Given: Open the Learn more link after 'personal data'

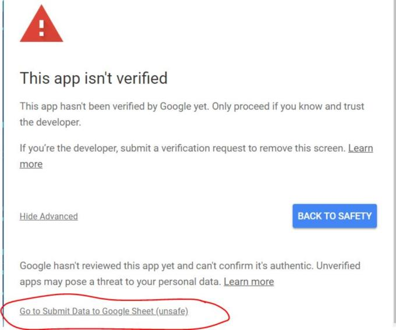Looking at the screenshot, I should tap(249, 282).
